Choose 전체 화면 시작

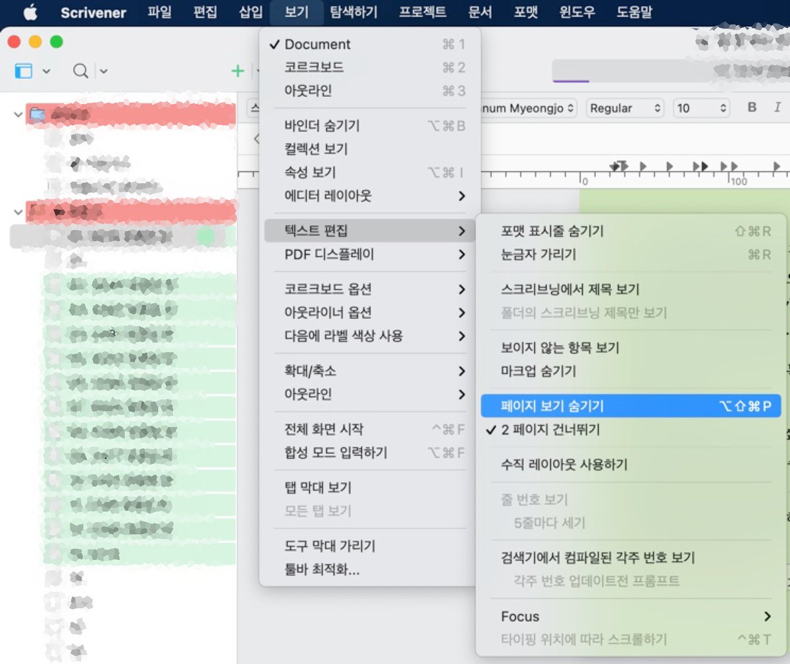pyautogui.click(x=370, y=429)
